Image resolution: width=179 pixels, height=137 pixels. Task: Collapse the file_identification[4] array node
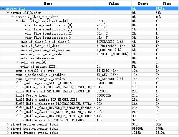(x=17, y=21)
